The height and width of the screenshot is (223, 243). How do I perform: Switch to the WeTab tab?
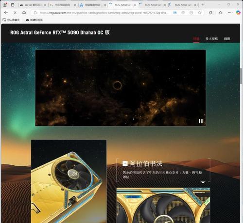32,5
